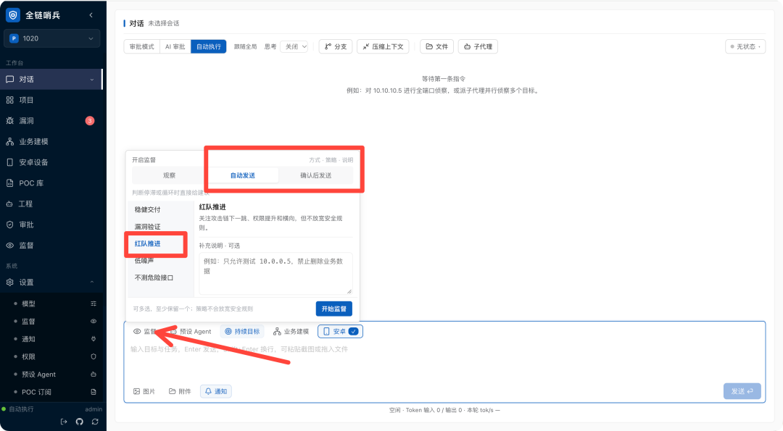Open 安卓设备 phone icon entry
The image size is (783, 431).
[9, 162]
